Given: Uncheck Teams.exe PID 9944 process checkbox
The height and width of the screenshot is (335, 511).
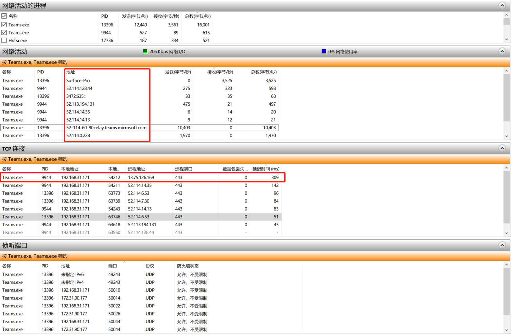Looking at the screenshot, I should (x=4, y=32).
